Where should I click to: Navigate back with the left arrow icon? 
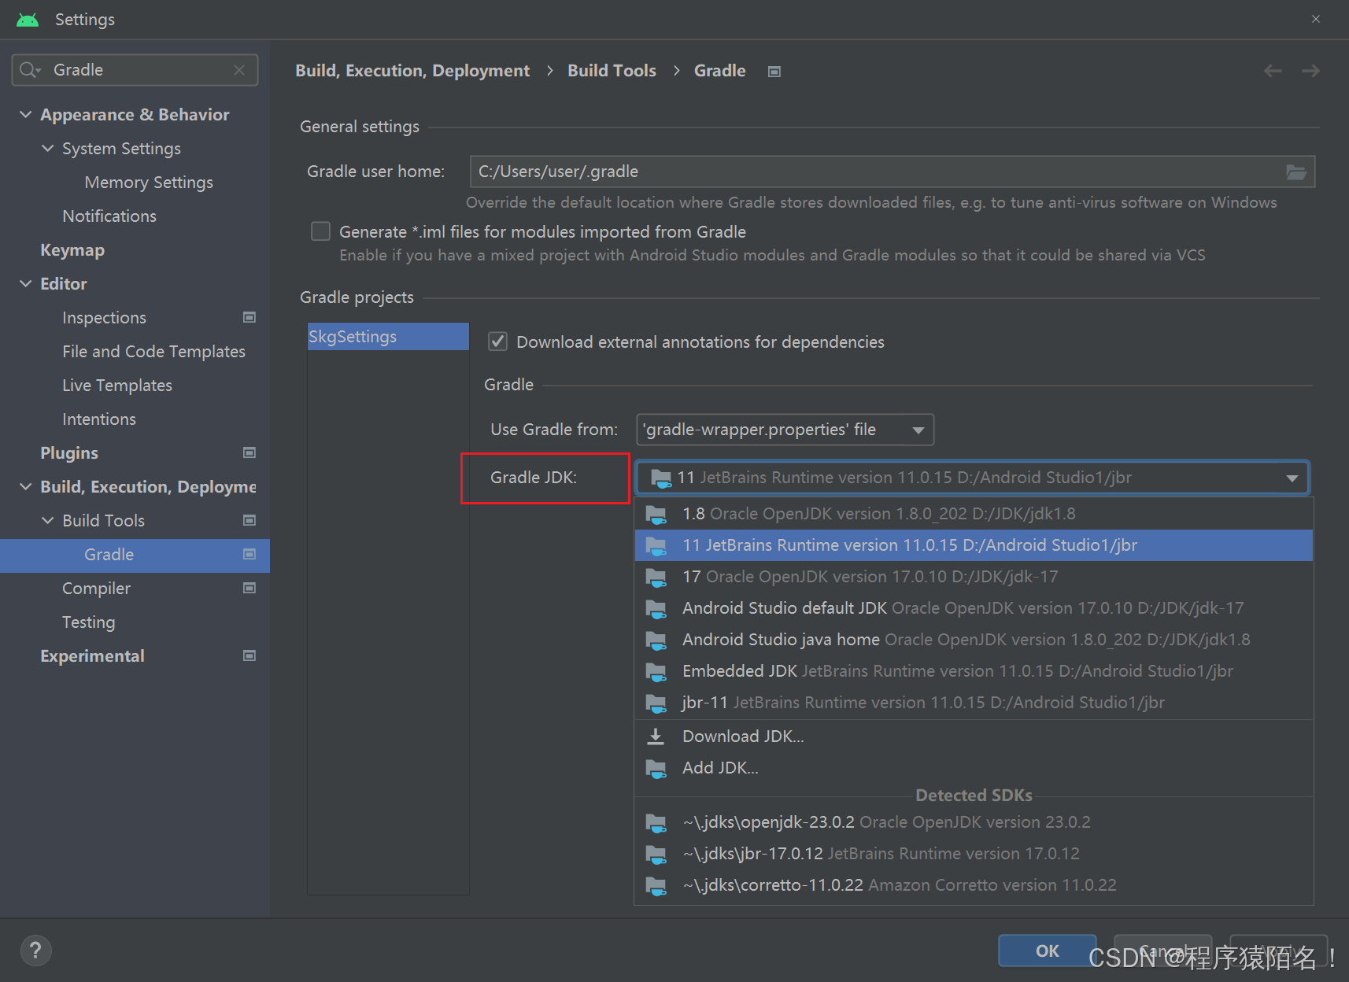(x=1273, y=71)
